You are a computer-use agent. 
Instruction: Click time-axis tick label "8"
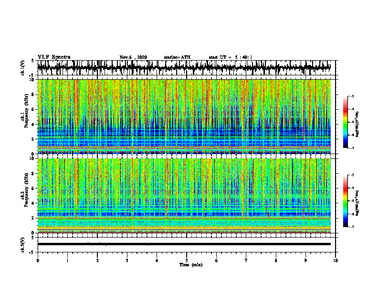(276, 261)
